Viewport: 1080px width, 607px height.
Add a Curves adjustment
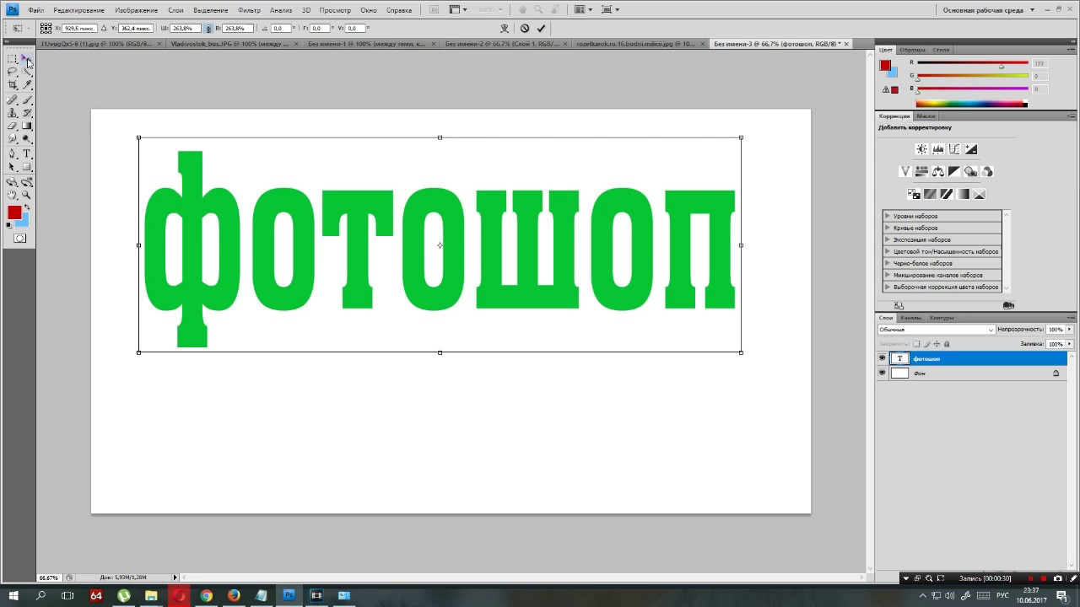[x=954, y=149]
